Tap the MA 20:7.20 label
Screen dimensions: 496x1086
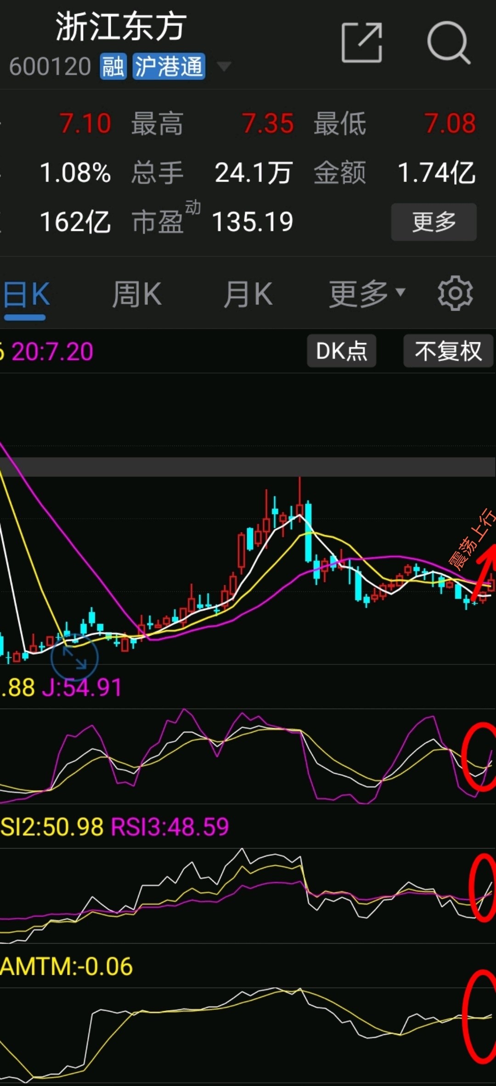(52, 352)
